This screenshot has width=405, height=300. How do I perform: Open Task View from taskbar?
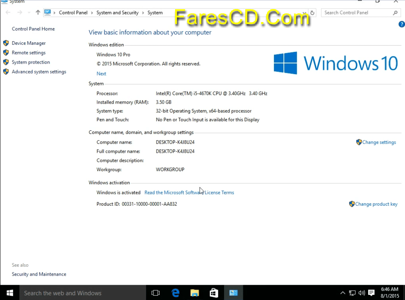pos(155,293)
